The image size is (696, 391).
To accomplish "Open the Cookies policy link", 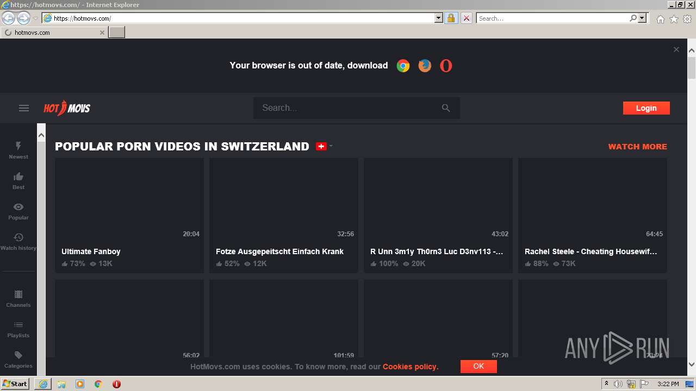I will pyautogui.click(x=410, y=367).
